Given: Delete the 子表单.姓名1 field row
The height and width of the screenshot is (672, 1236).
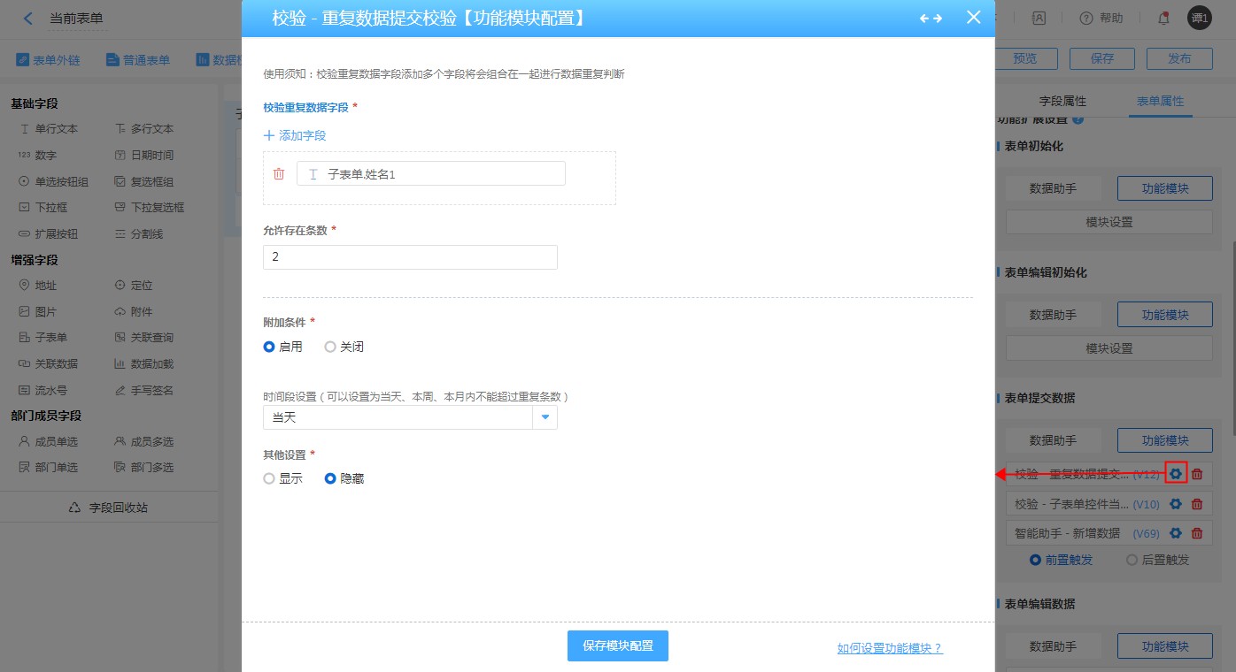Looking at the screenshot, I should pyautogui.click(x=279, y=174).
